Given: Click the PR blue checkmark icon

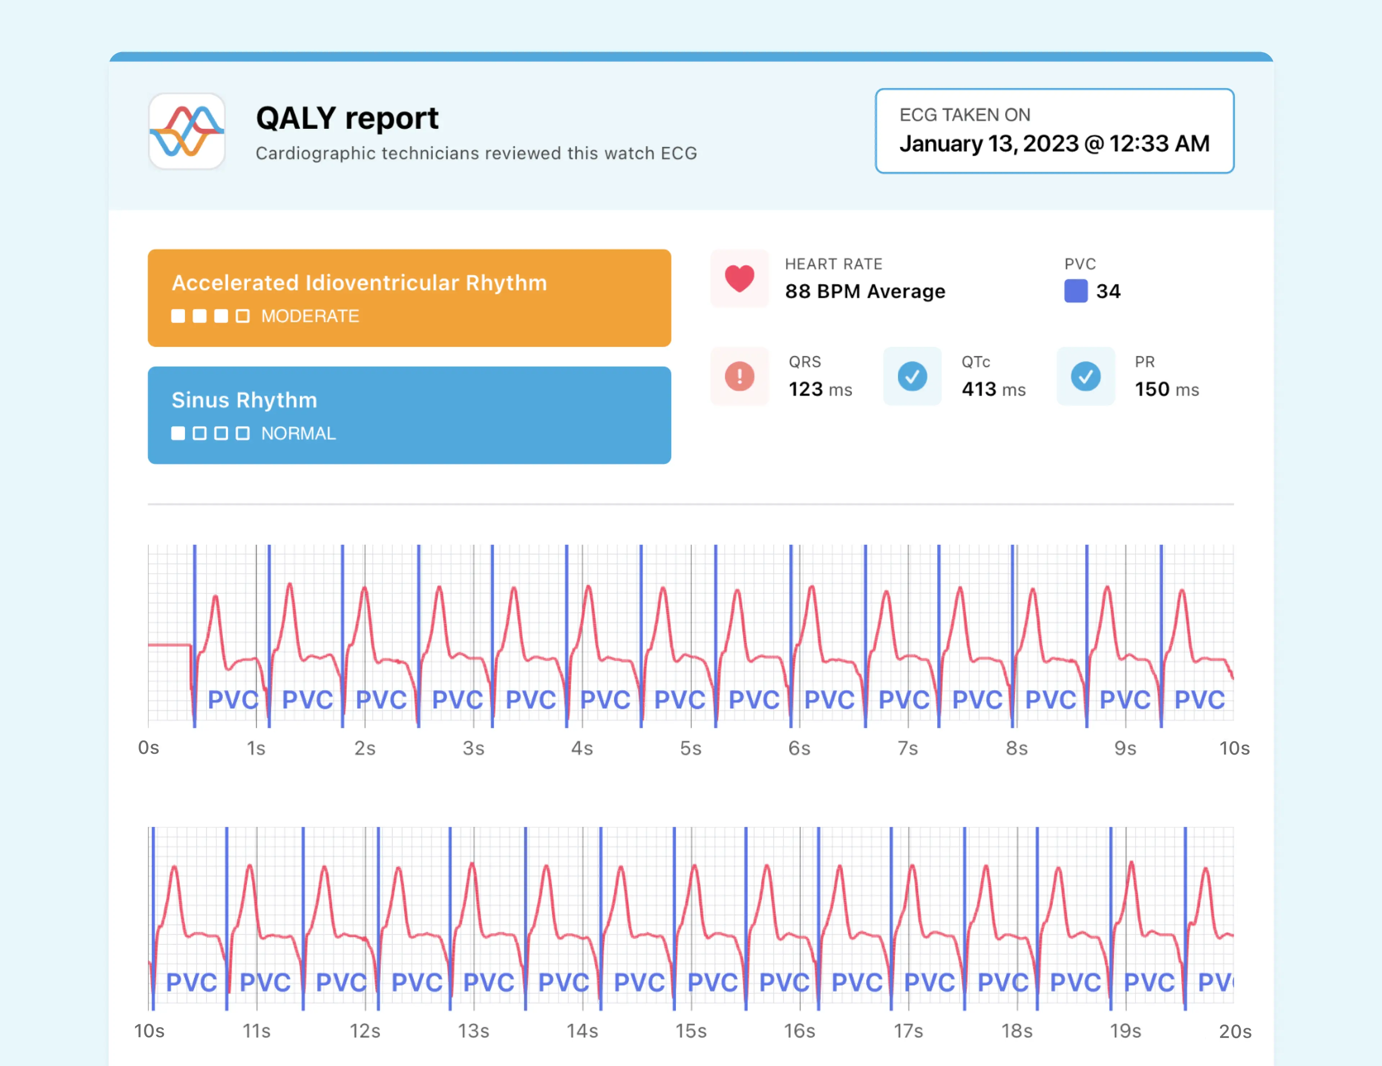Looking at the screenshot, I should [x=1086, y=376].
